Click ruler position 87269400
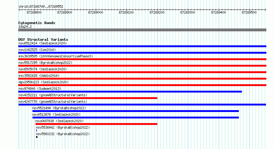The image size is (275, 149). point(218,12)
